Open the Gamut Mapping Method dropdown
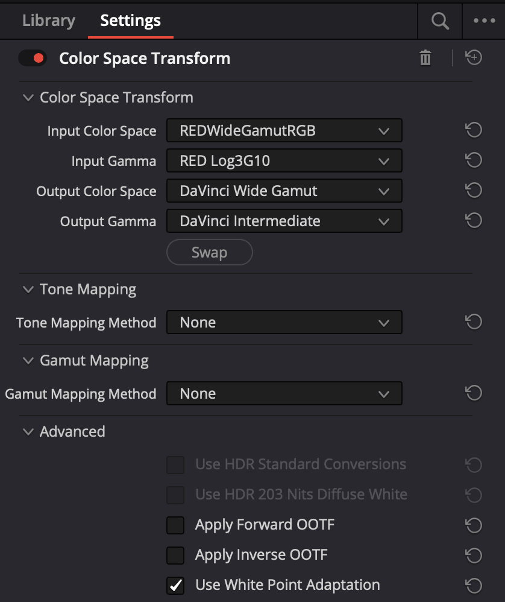This screenshot has width=505, height=602. [284, 393]
